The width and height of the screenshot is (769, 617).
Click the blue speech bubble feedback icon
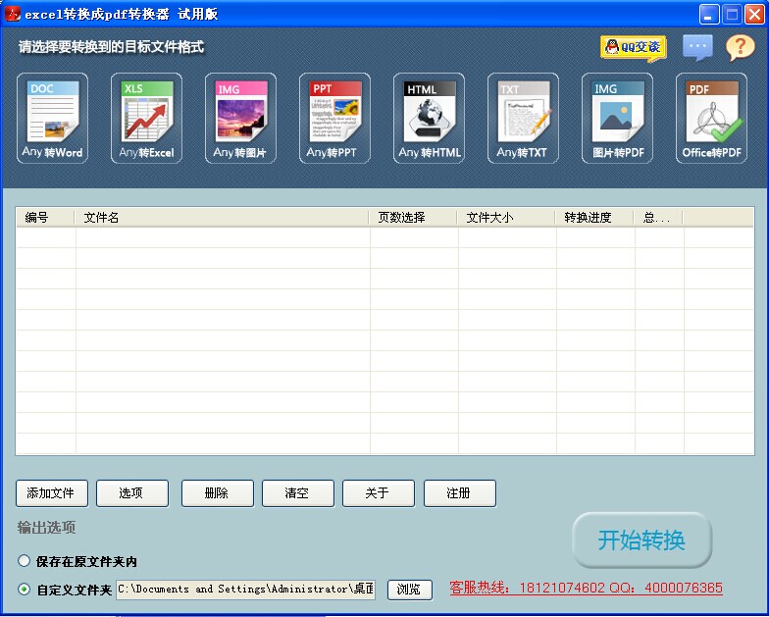pyautogui.click(x=697, y=46)
